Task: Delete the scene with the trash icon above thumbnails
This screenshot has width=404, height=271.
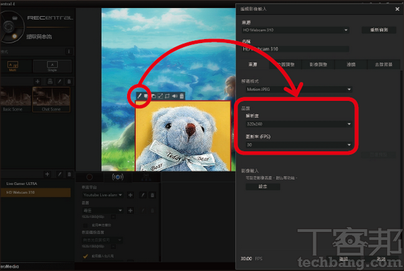Action: (x=69, y=82)
